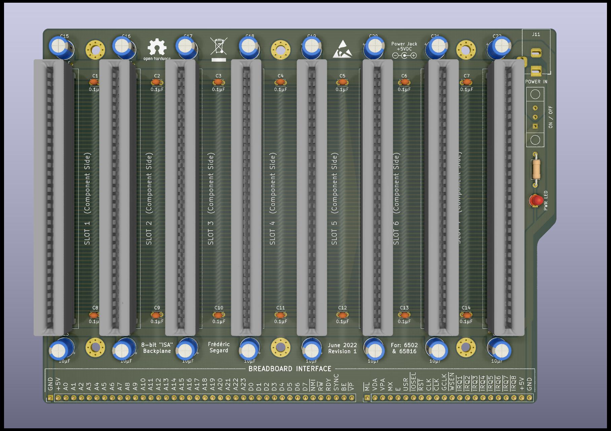Click the open hardware gear logo
Image resolution: width=611 pixels, height=431 pixels.
tap(157, 47)
